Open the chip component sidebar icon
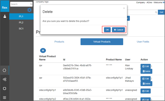The image size is (165, 101). pyautogui.click(x=5, y=88)
